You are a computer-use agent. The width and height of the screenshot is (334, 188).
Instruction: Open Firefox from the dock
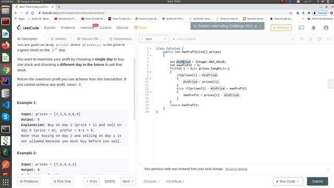tap(6, 45)
